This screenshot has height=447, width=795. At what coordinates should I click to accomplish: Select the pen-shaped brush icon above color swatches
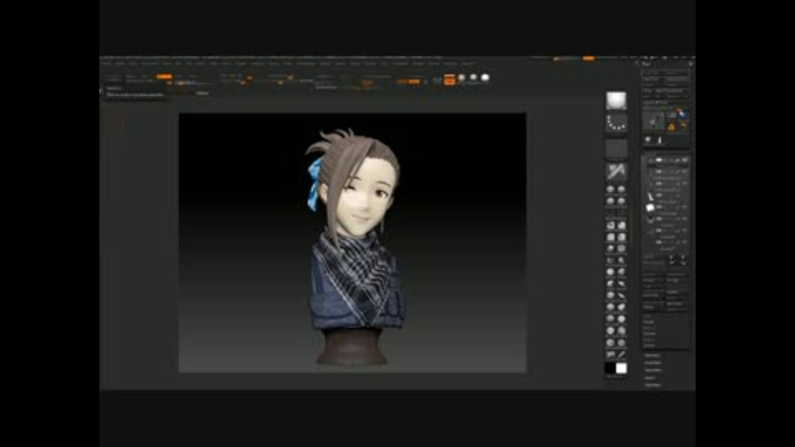coord(621,355)
